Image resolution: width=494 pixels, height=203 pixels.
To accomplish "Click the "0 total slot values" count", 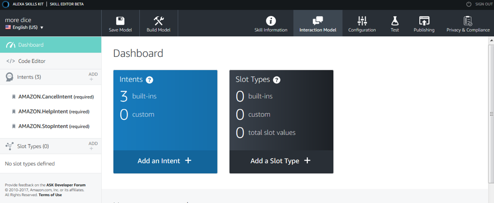I will (x=265, y=132).
